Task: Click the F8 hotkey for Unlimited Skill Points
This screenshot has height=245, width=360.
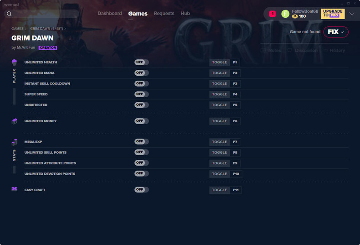Action: [x=235, y=152]
